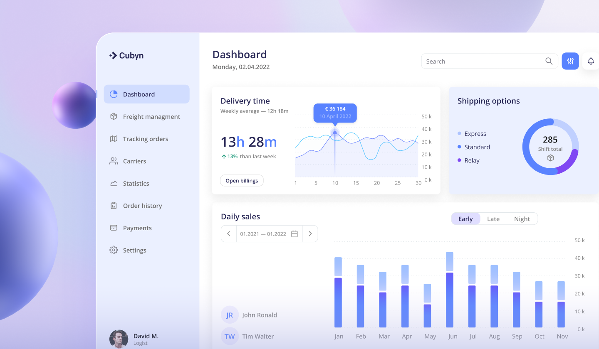Select the Night shift tab
Image resolution: width=599 pixels, height=349 pixels.
[522, 219]
